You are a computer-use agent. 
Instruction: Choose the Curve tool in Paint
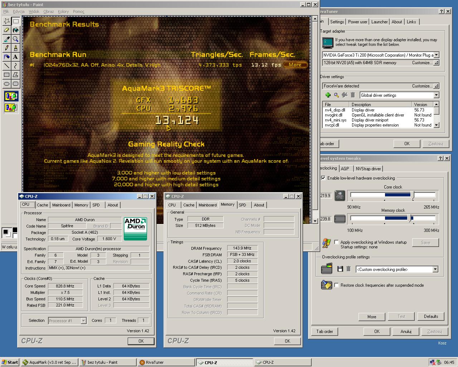click(x=15, y=66)
